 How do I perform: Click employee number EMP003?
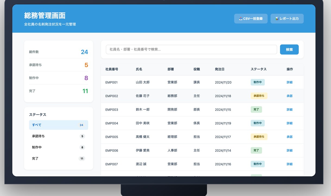pyautogui.click(x=112, y=110)
